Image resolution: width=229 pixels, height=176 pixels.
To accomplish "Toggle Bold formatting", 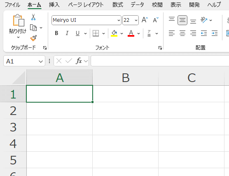I will pyautogui.click(x=56, y=33).
